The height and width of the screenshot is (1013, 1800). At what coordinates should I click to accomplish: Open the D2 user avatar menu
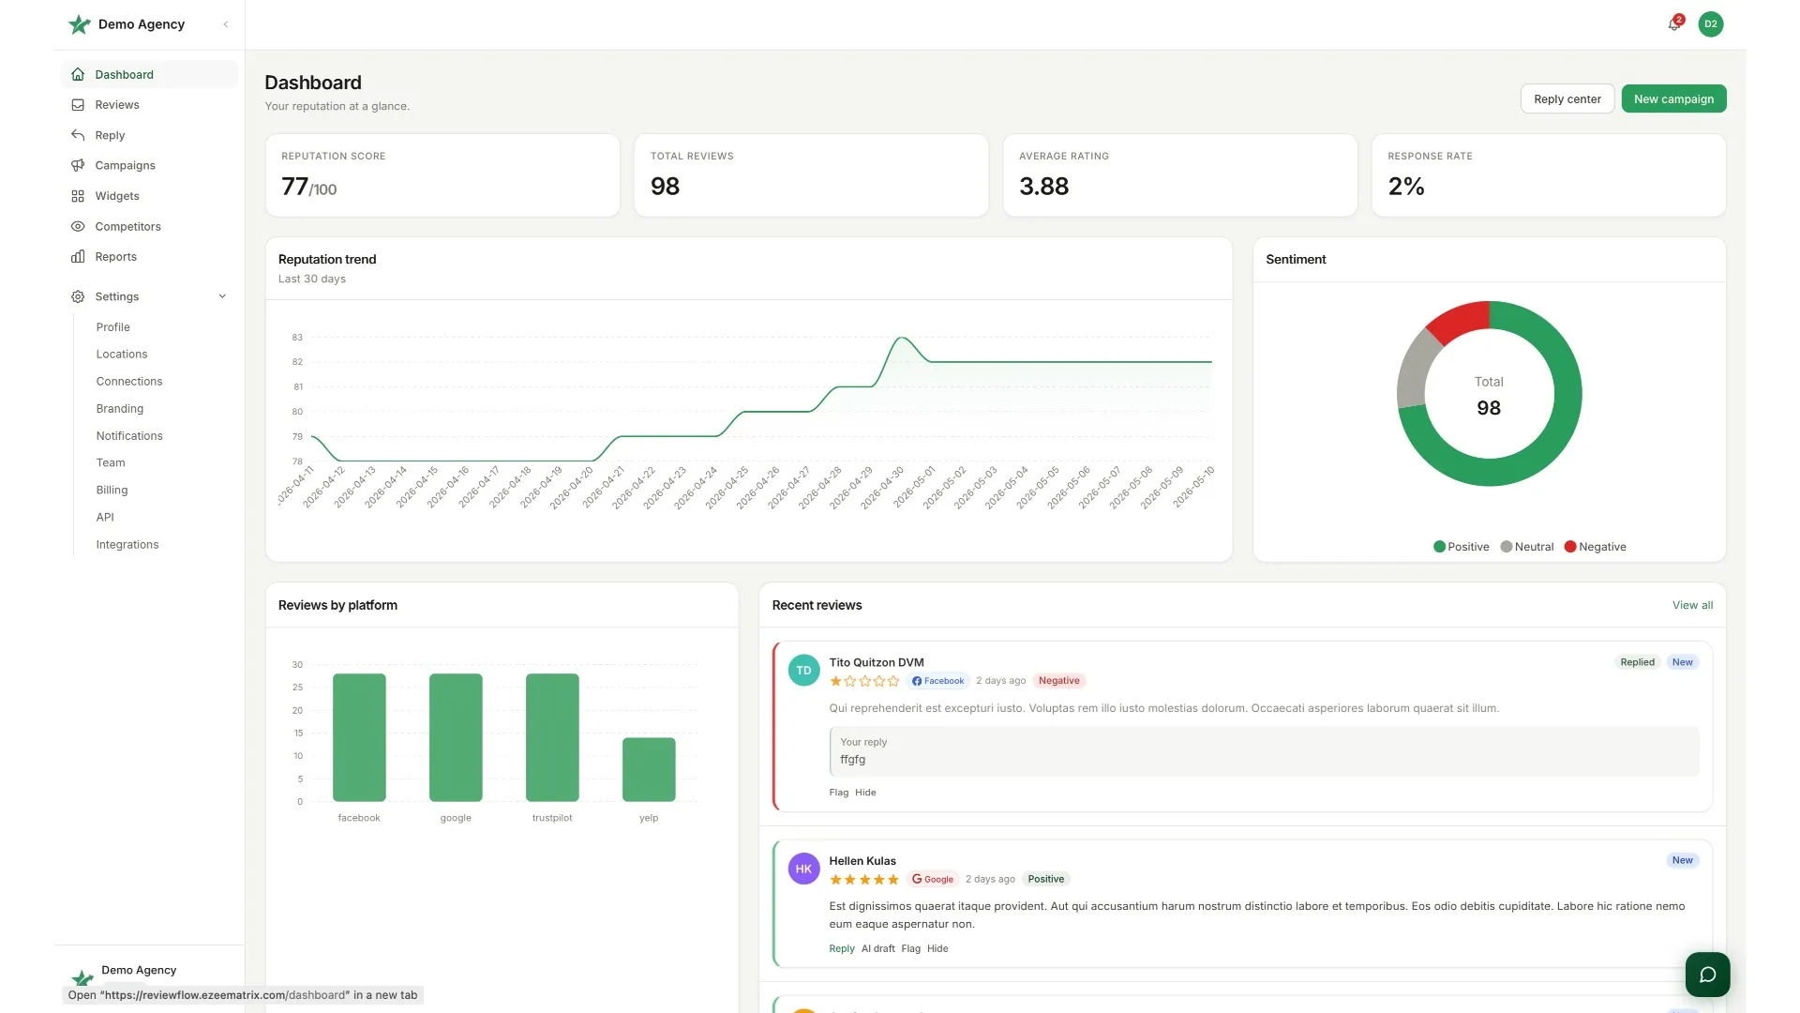1711,24
